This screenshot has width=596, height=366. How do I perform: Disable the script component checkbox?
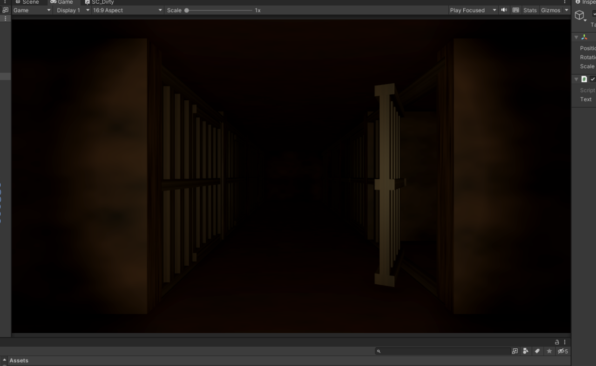592,79
